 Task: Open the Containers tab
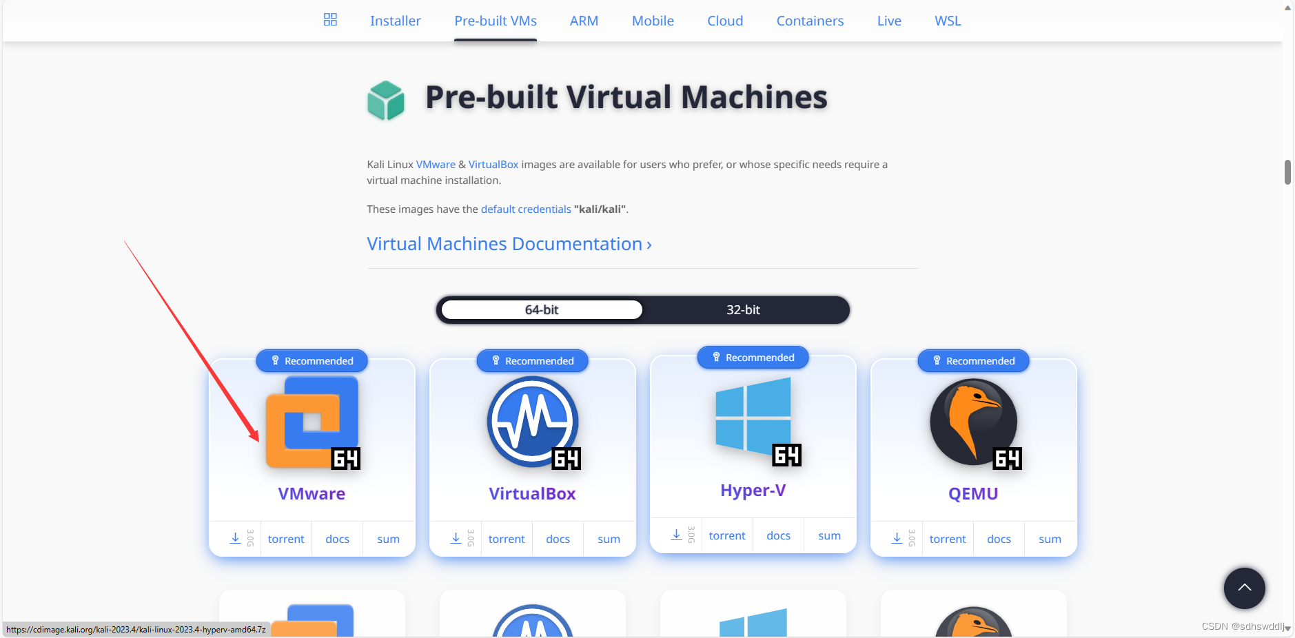tap(810, 21)
